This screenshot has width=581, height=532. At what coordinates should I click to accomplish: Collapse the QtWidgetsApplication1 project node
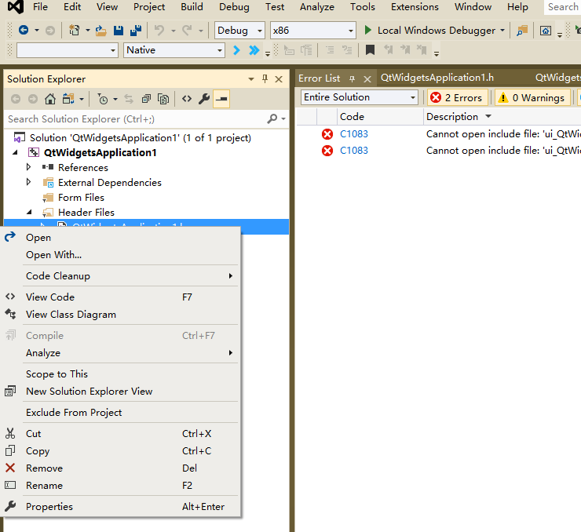(x=15, y=152)
